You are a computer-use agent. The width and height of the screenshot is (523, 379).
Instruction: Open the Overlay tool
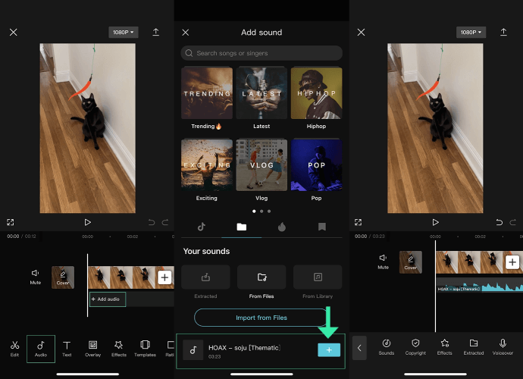[92, 349]
